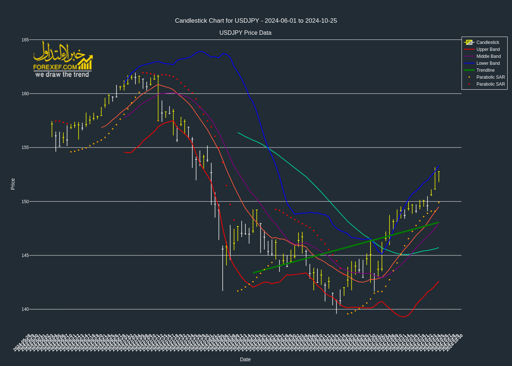This screenshot has height=366, width=512.
Task: Click the 160 y-axis tick label
Action: [x=25, y=94]
